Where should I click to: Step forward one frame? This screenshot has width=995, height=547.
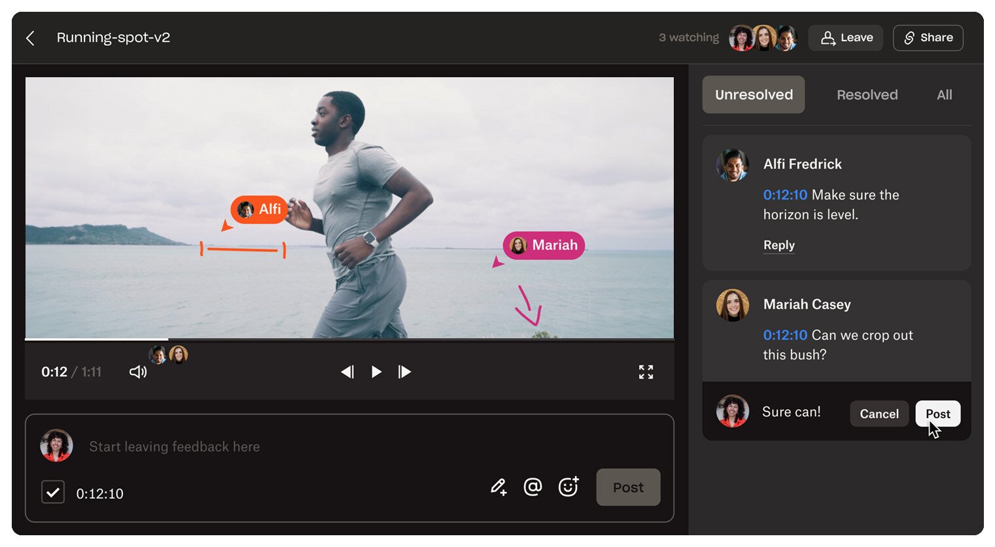tap(404, 372)
